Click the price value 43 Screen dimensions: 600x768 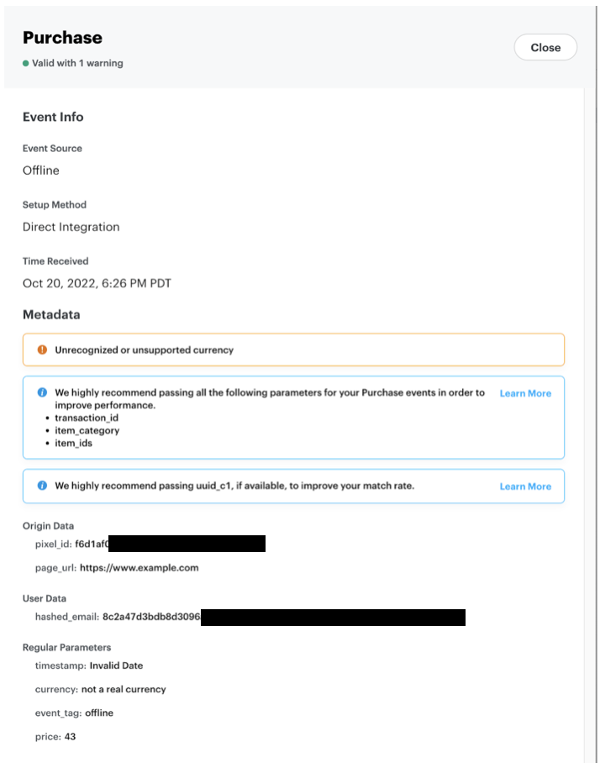[x=70, y=737]
